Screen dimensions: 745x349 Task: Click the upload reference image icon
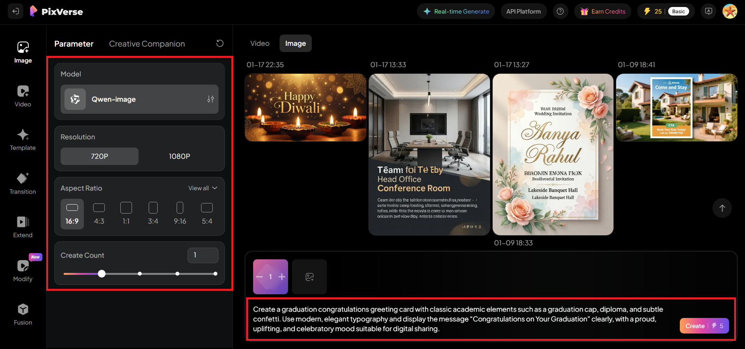pyautogui.click(x=309, y=277)
